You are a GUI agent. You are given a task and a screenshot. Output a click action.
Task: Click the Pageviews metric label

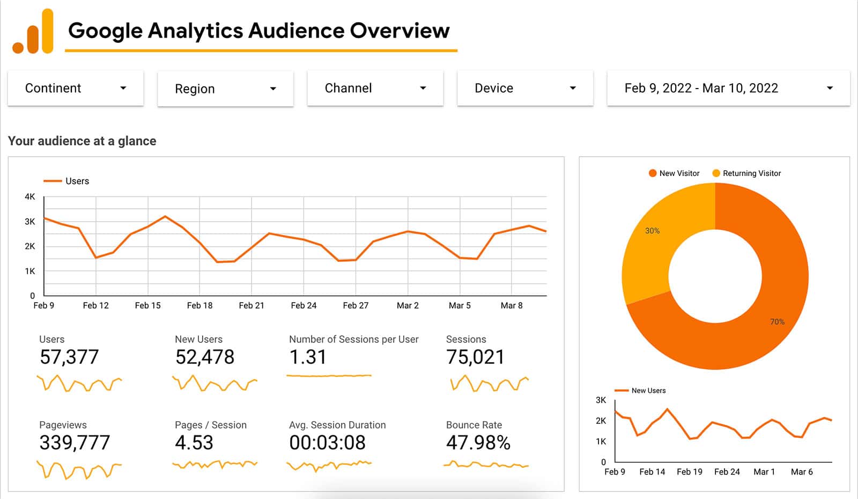click(63, 425)
